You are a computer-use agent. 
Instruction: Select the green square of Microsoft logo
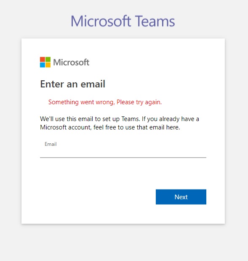click(48, 59)
